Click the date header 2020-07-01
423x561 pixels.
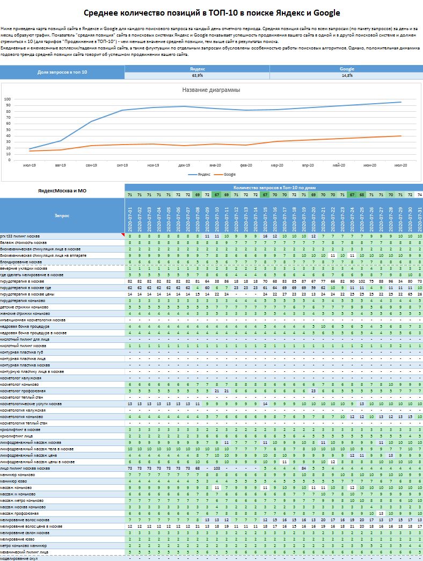pyautogui.click(x=130, y=215)
